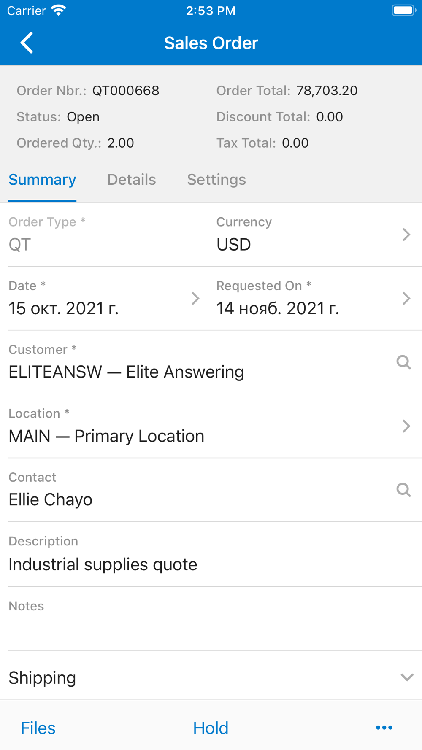Open the Contact search magnifier icon

click(403, 490)
